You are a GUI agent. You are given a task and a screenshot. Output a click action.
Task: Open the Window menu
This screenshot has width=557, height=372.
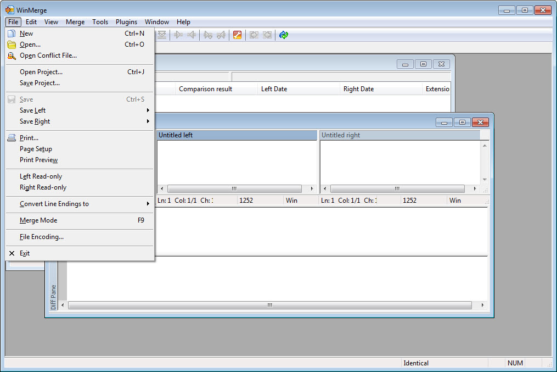(156, 21)
